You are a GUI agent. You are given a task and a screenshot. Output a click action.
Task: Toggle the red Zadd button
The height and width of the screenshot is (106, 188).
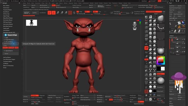coord(95,12)
